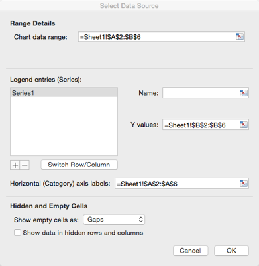This screenshot has height=266, width=259.
Task: Click the Switch Row/Column button
Action: click(x=79, y=165)
